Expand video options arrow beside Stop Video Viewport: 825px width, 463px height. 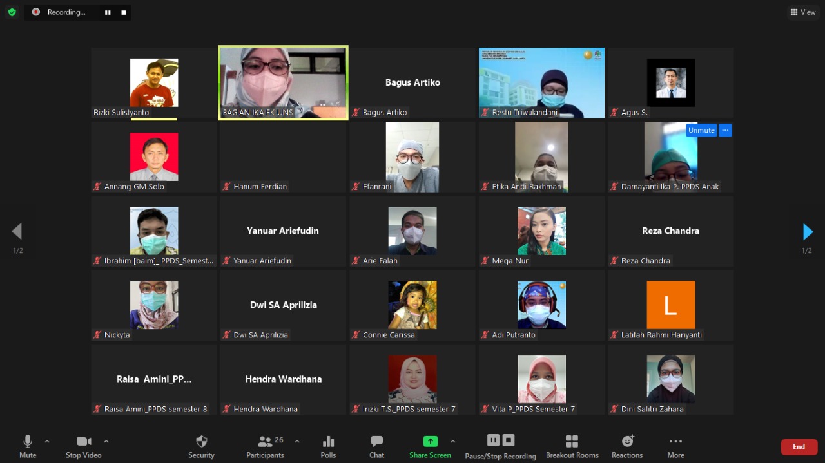tap(106, 441)
